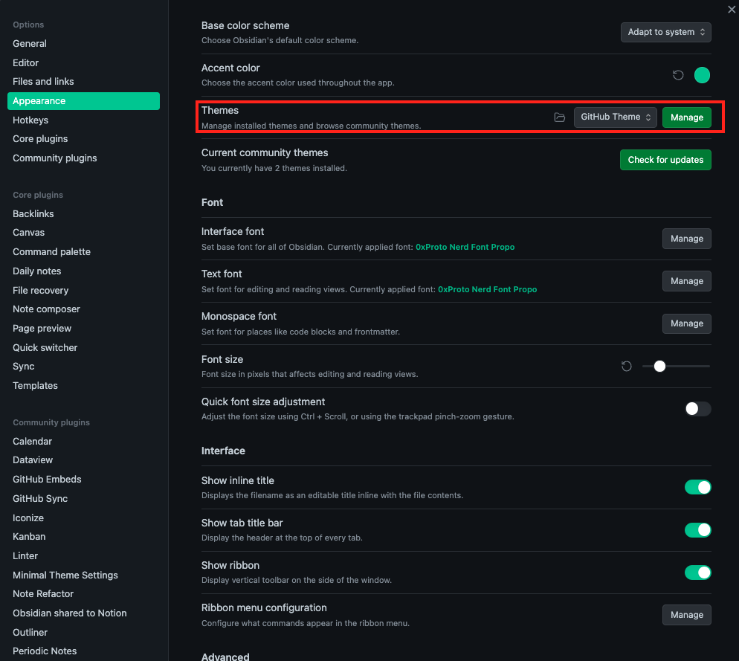Adjust the Font size slider

point(676,367)
